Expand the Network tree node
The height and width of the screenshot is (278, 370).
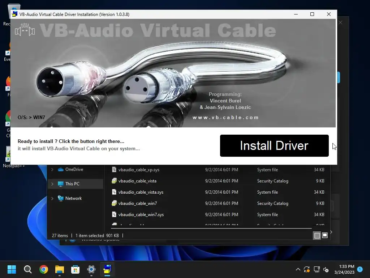pyautogui.click(x=52, y=198)
